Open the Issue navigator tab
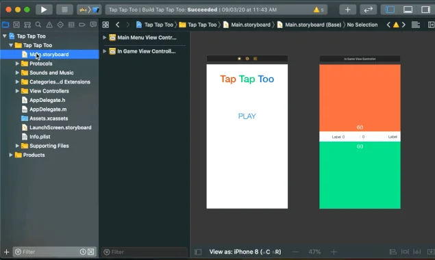The image size is (435, 260). coord(49,25)
